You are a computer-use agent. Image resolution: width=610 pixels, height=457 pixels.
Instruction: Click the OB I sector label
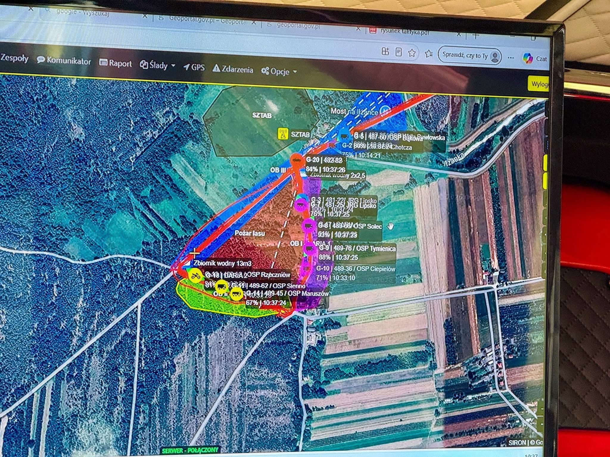296,243
